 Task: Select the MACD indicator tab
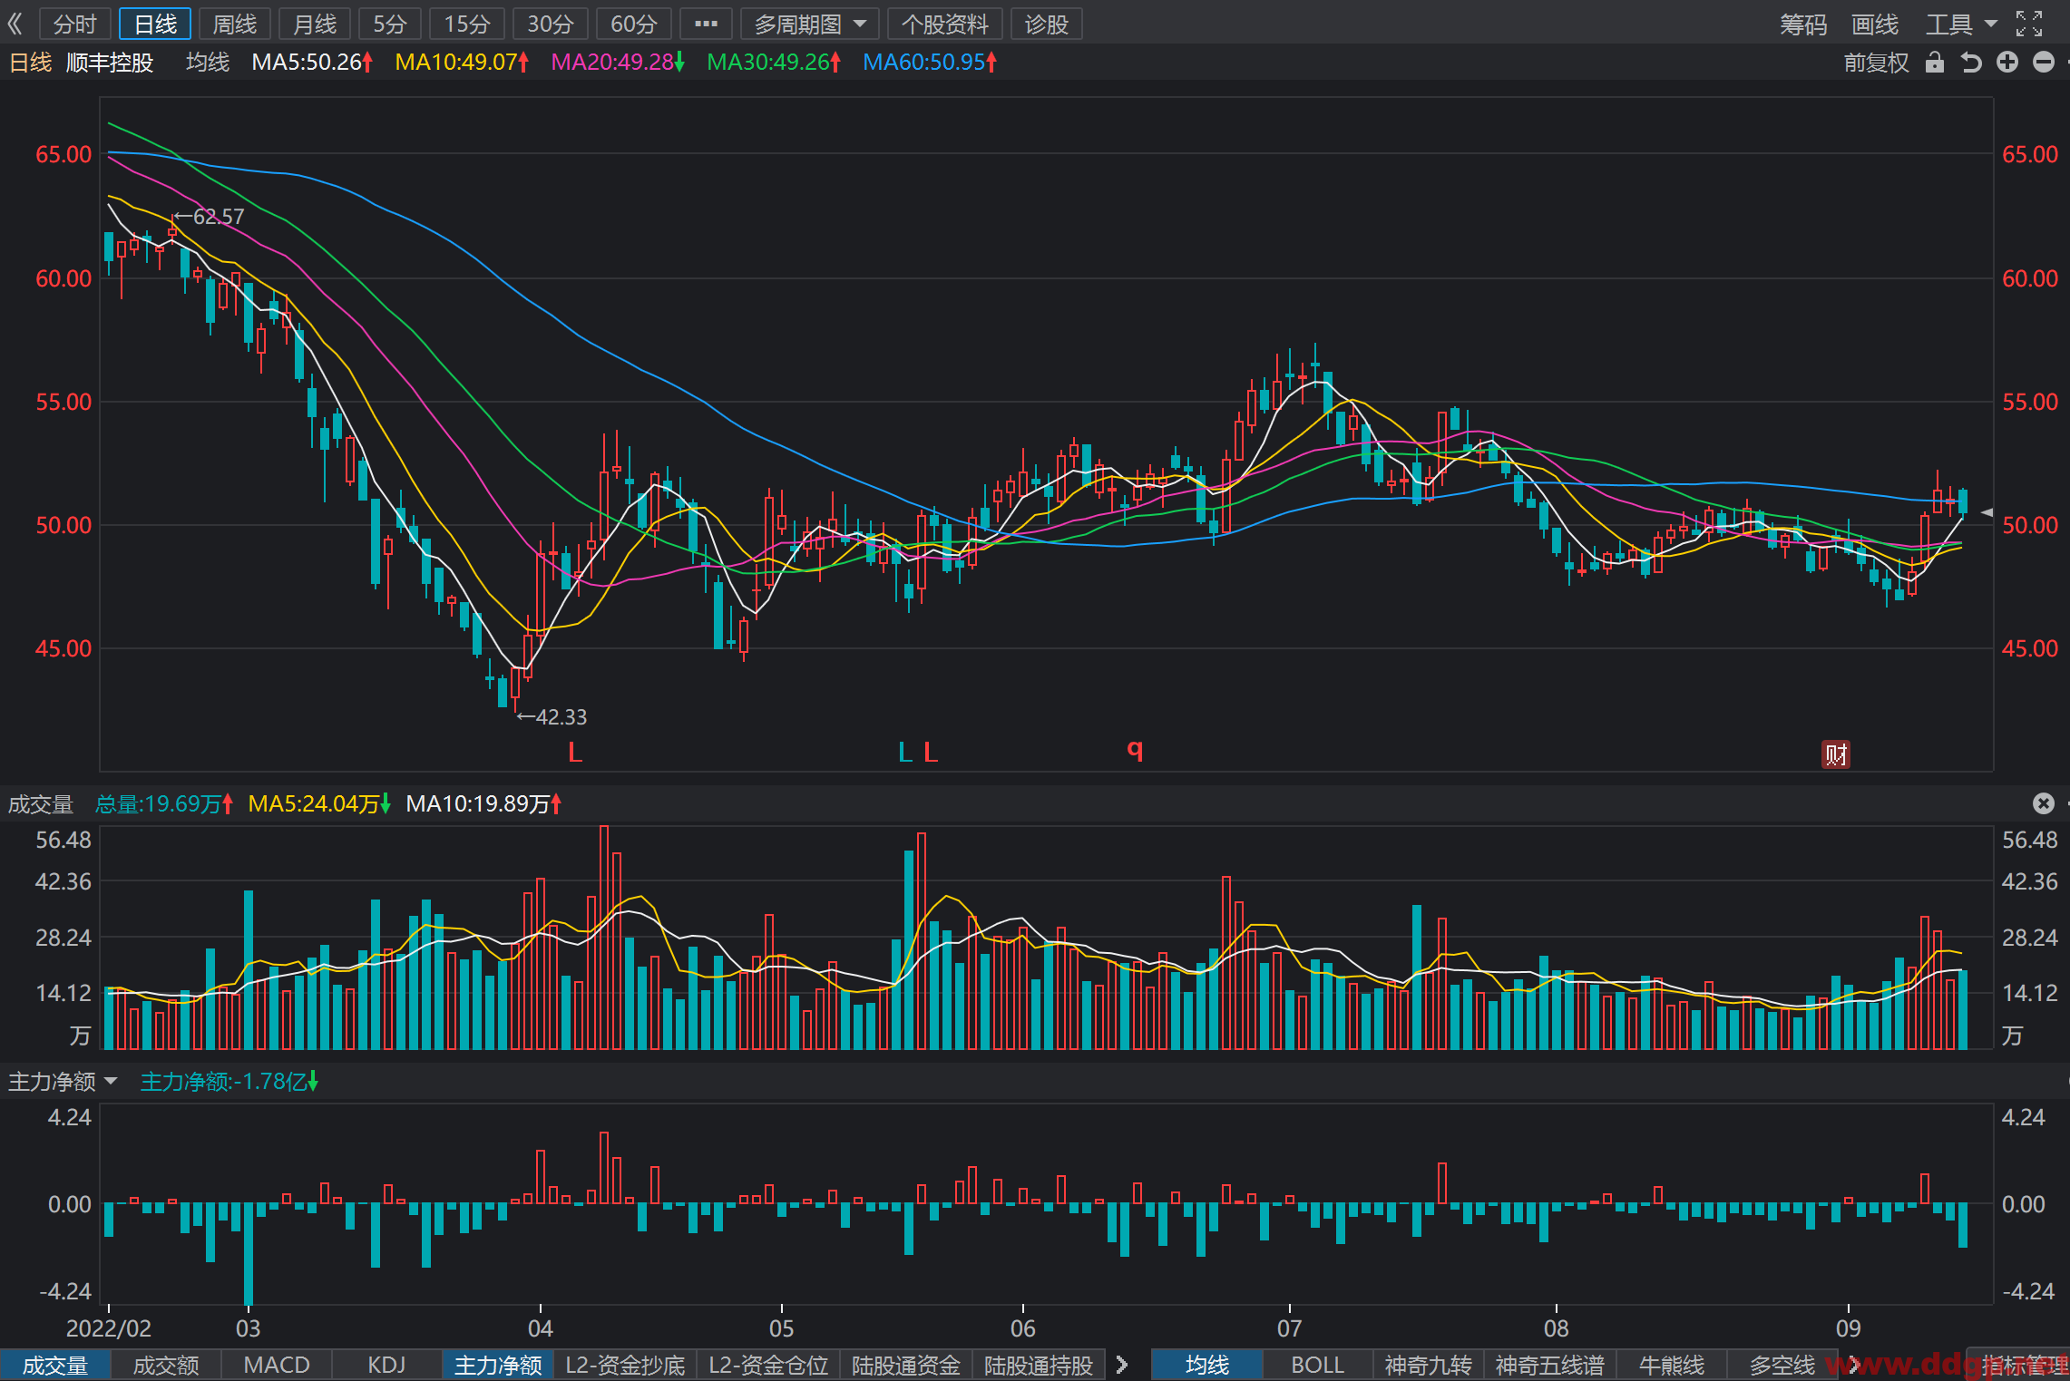coord(277,1365)
